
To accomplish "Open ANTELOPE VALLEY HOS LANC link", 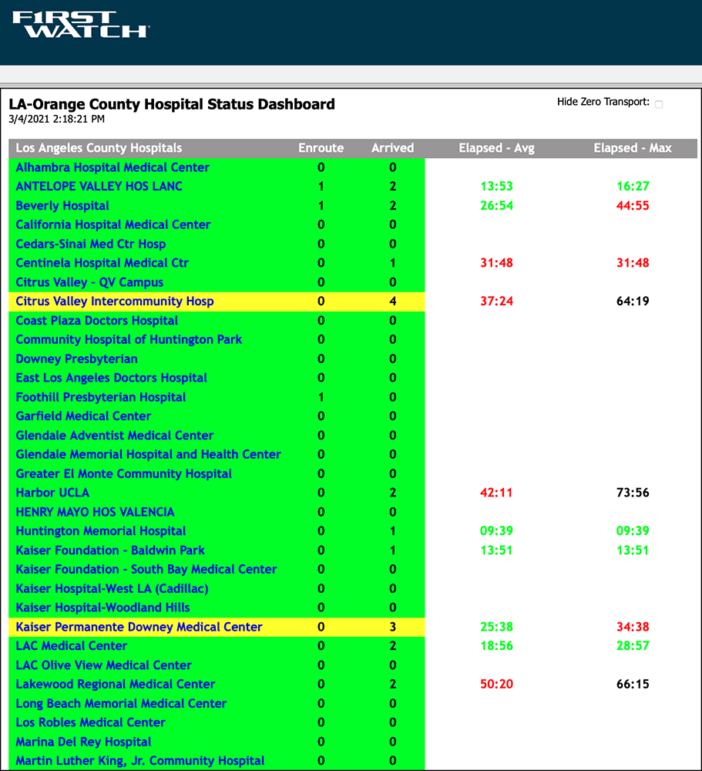I will point(99,187).
